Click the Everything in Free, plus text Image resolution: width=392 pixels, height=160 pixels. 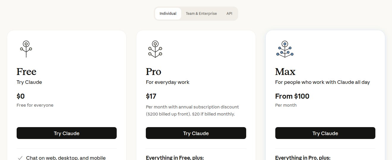coord(175,158)
